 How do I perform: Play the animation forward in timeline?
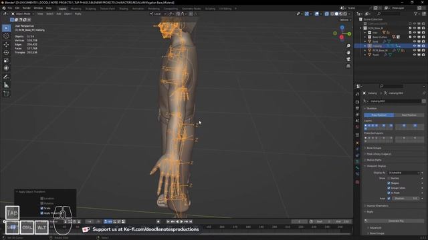point(181,222)
